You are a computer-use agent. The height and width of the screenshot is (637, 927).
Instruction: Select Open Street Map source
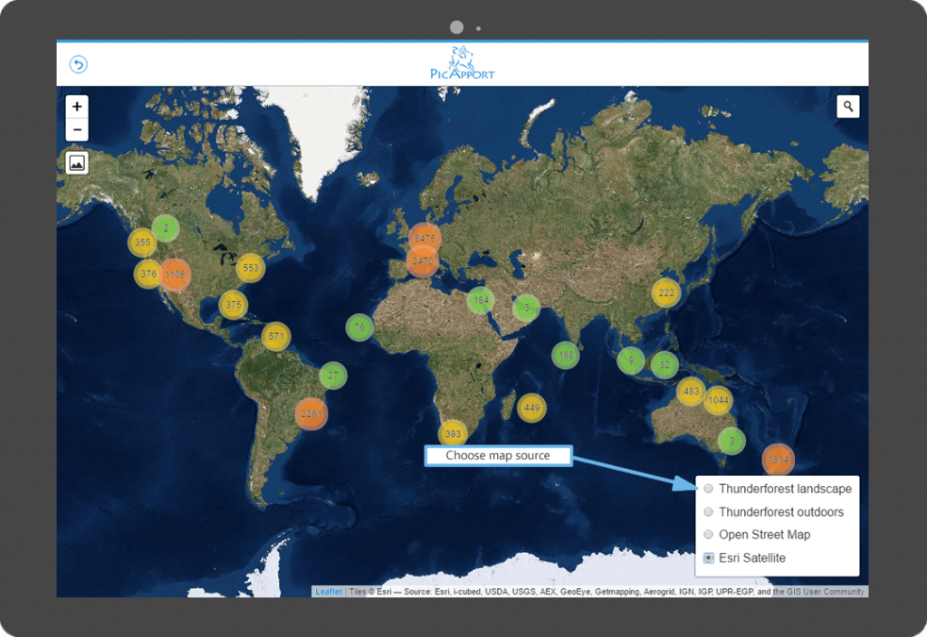[709, 535]
